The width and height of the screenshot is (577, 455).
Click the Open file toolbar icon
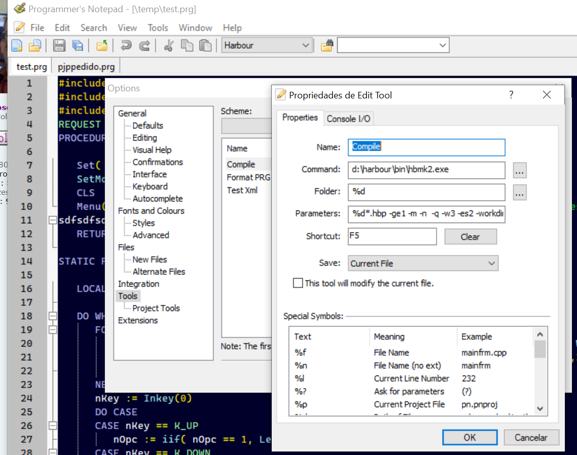[34, 46]
